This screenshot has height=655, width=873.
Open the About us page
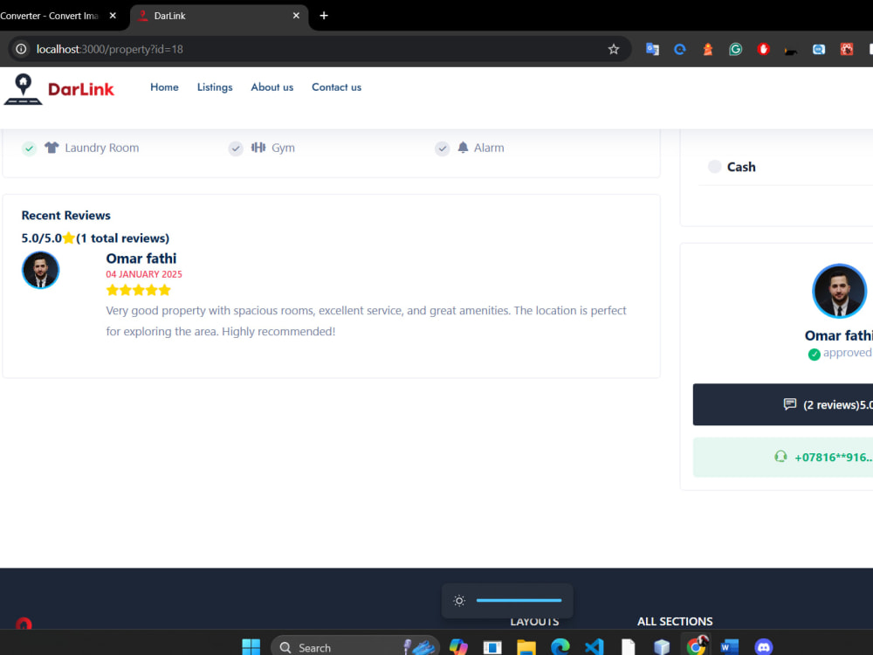tap(272, 87)
